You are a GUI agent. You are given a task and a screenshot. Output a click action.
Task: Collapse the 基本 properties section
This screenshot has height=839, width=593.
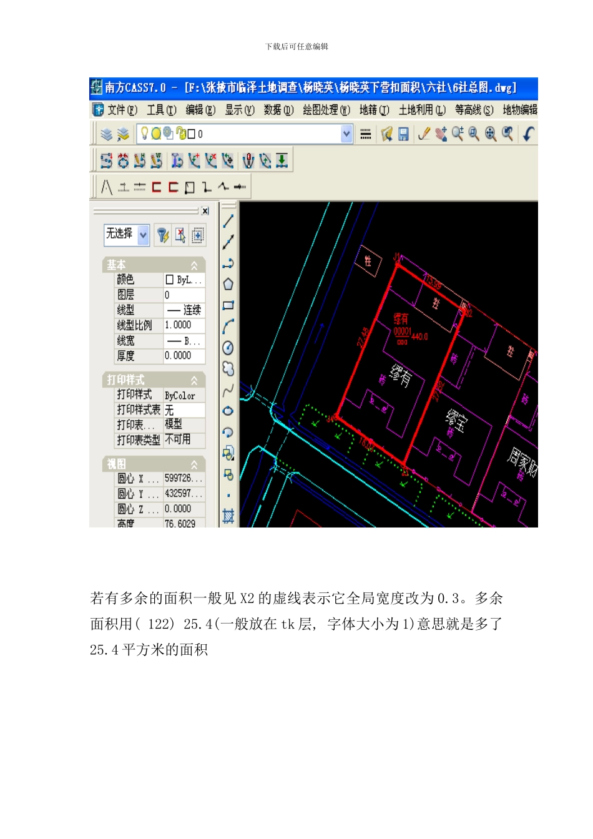coord(194,265)
